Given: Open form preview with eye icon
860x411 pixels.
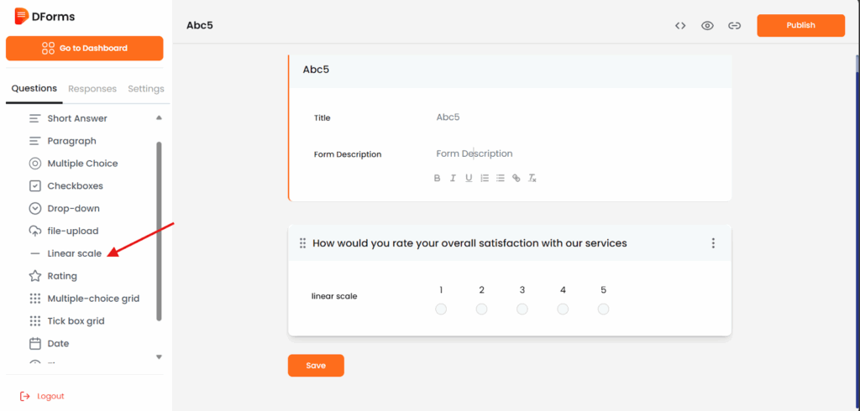Looking at the screenshot, I should [x=707, y=26].
